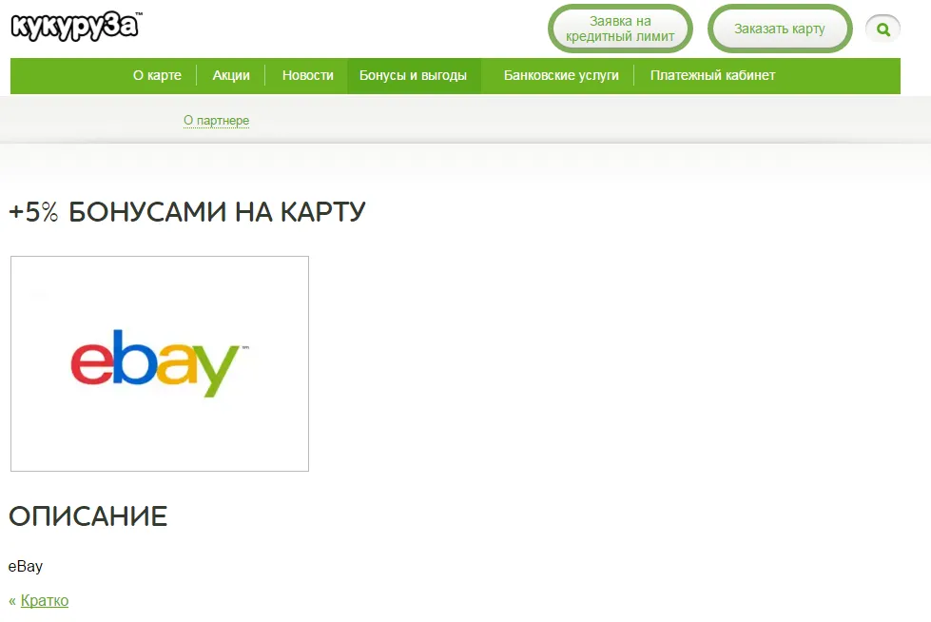Click the Кратко link

point(45,601)
